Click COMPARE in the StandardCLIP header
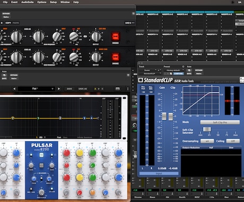This screenshot has width=244, height=202. pos(178,73)
